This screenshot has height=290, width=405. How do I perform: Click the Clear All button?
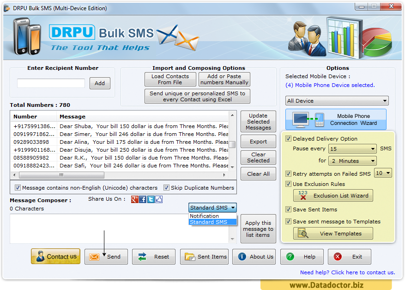(258, 174)
